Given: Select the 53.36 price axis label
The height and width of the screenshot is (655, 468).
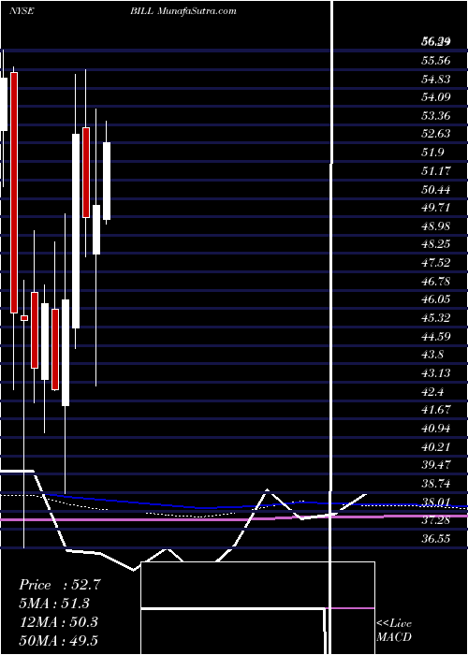Looking at the screenshot, I should coord(436,116).
